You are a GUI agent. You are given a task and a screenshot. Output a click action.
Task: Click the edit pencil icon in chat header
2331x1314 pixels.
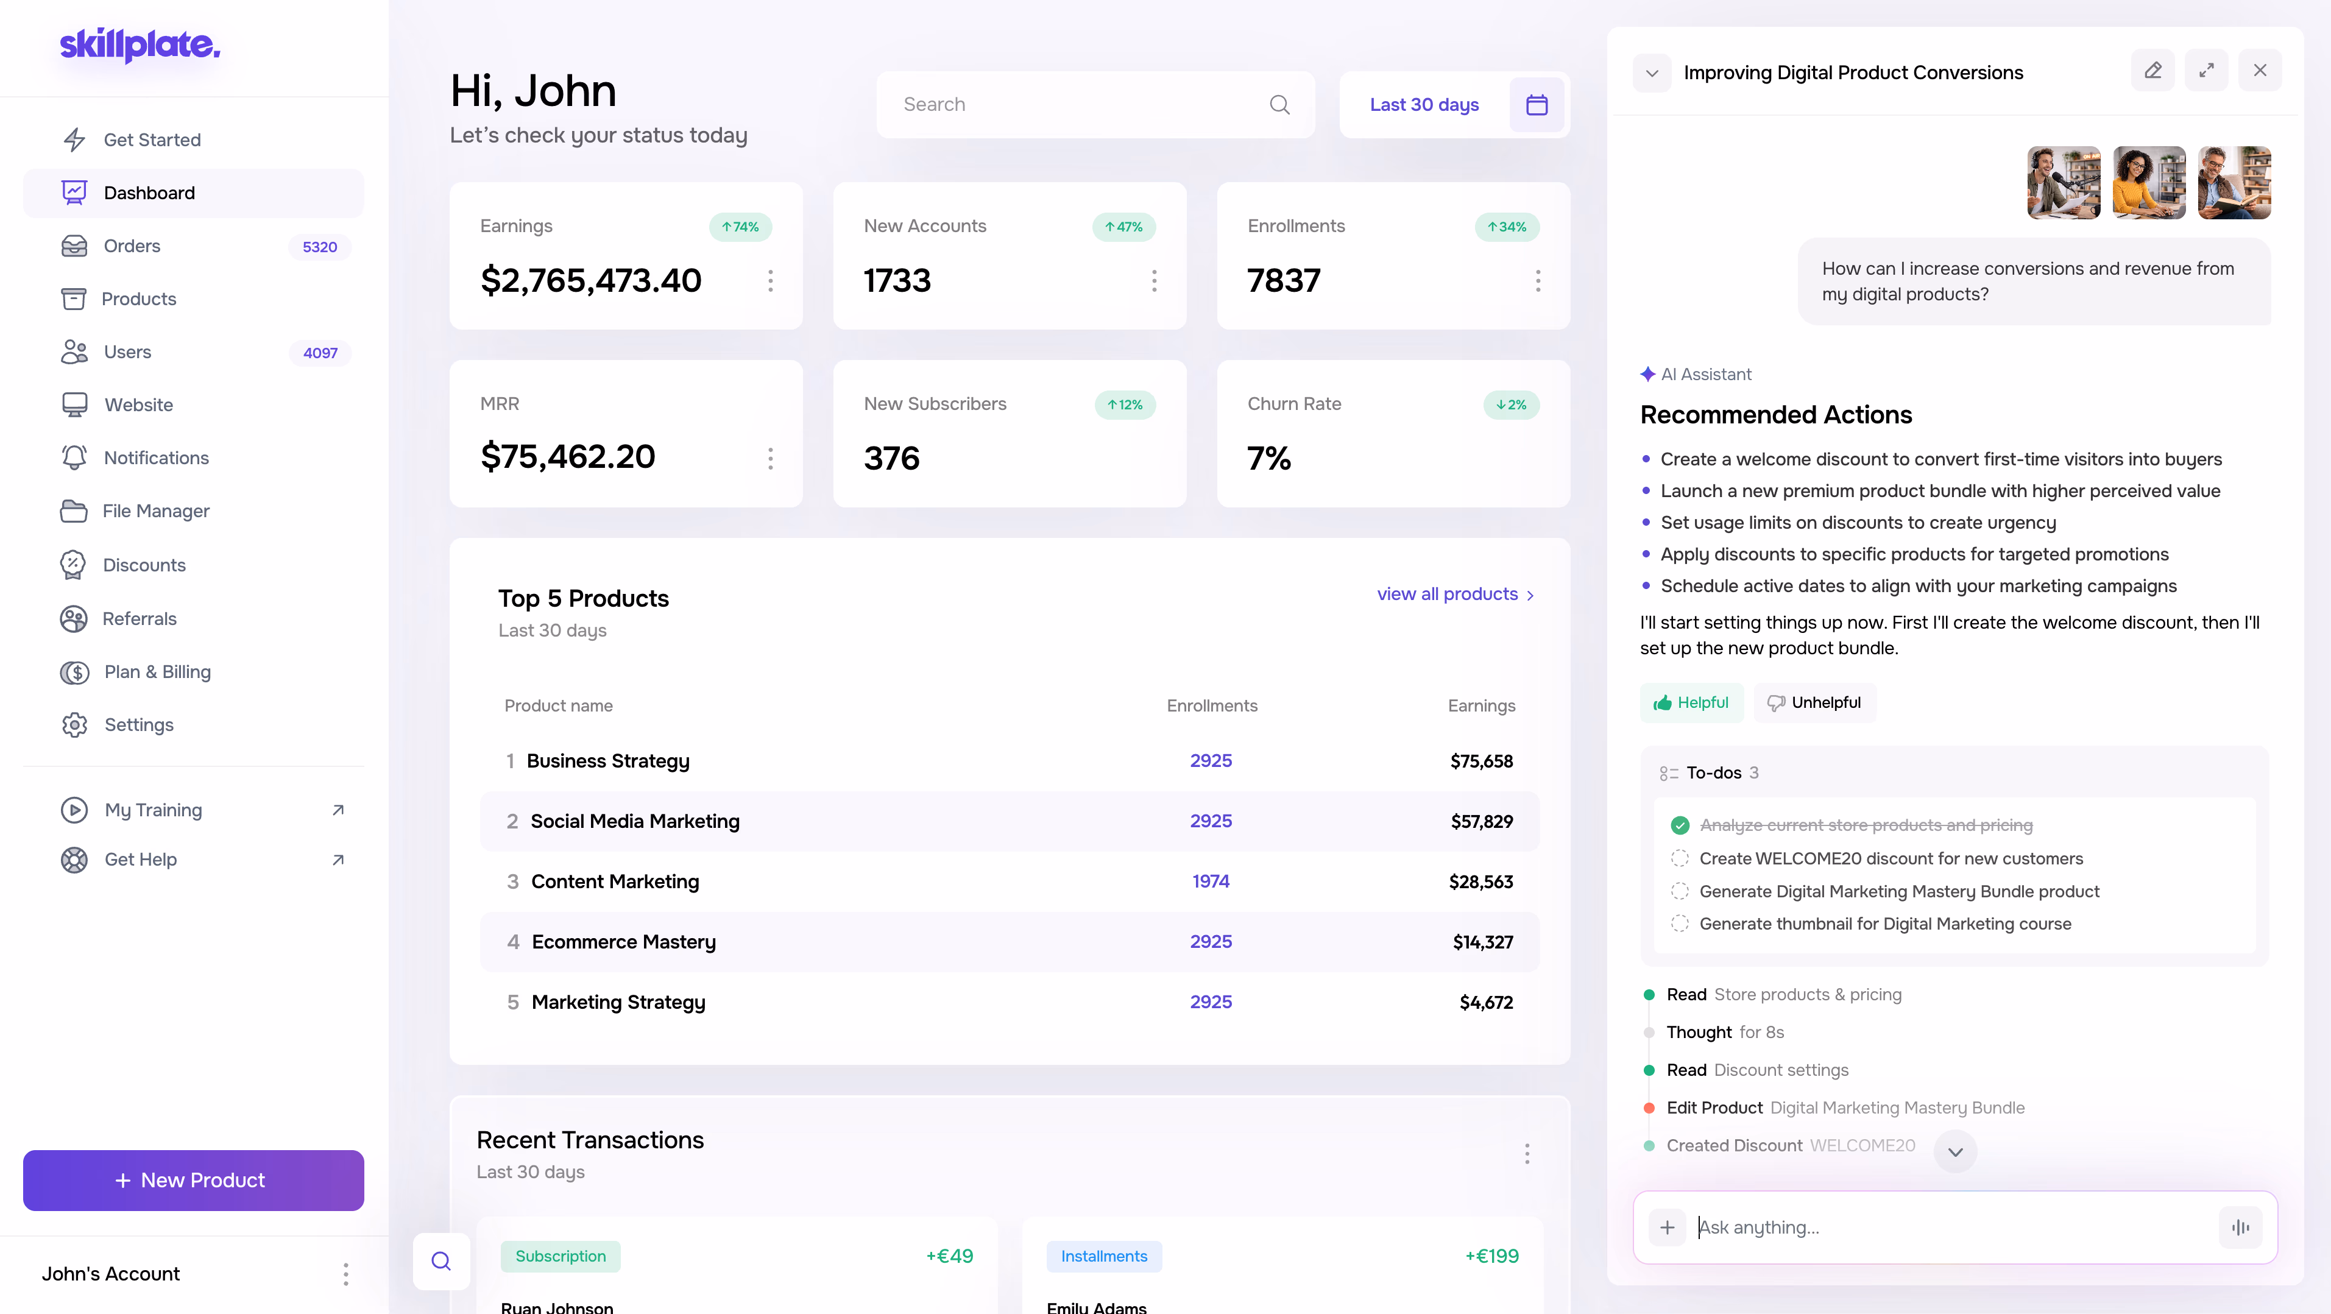pyautogui.click(x=2152, y=71)
